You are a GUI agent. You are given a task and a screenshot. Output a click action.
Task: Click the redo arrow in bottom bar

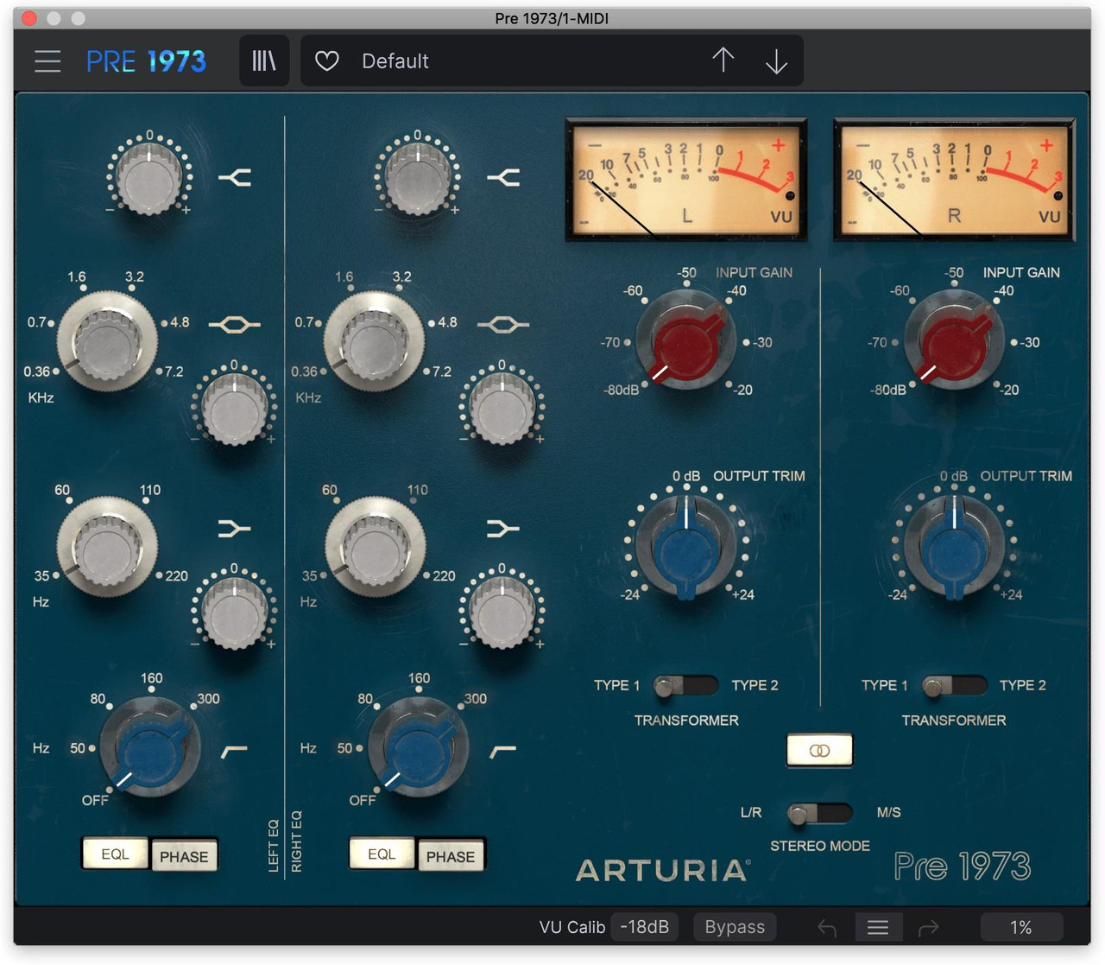(x=929, y=928)
